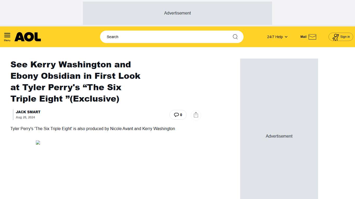Open the hamburger Menu icon
Screen dimensions: 355x199
click(x=7, y=35)
